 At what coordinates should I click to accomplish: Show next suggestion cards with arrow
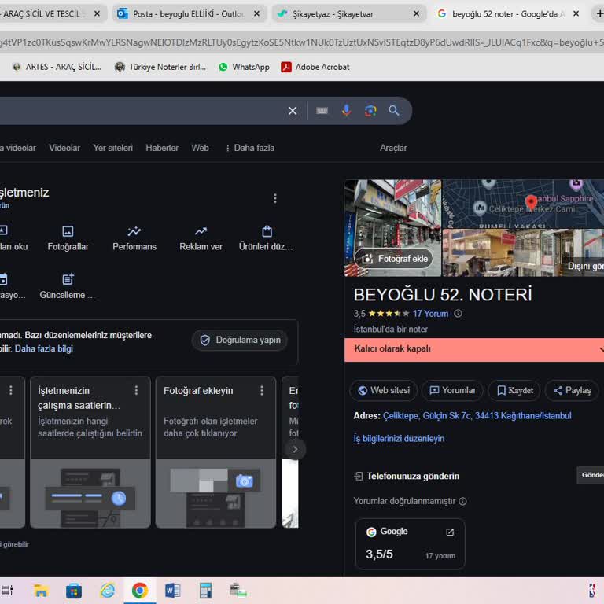pyautogui.click(x=295, y=450)
